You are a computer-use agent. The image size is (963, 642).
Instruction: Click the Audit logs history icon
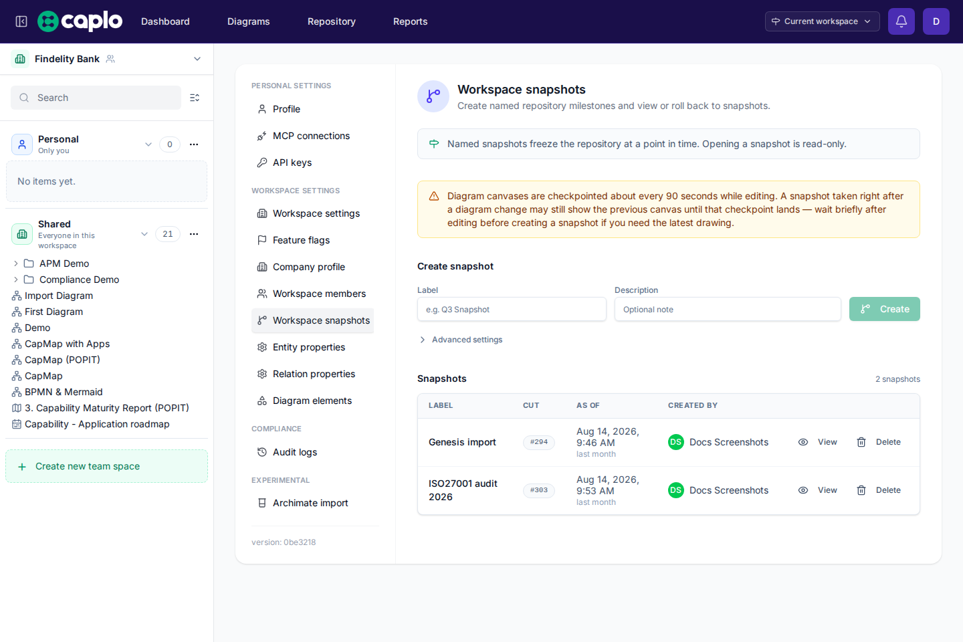pyautogui.click(x=262, y=452)
